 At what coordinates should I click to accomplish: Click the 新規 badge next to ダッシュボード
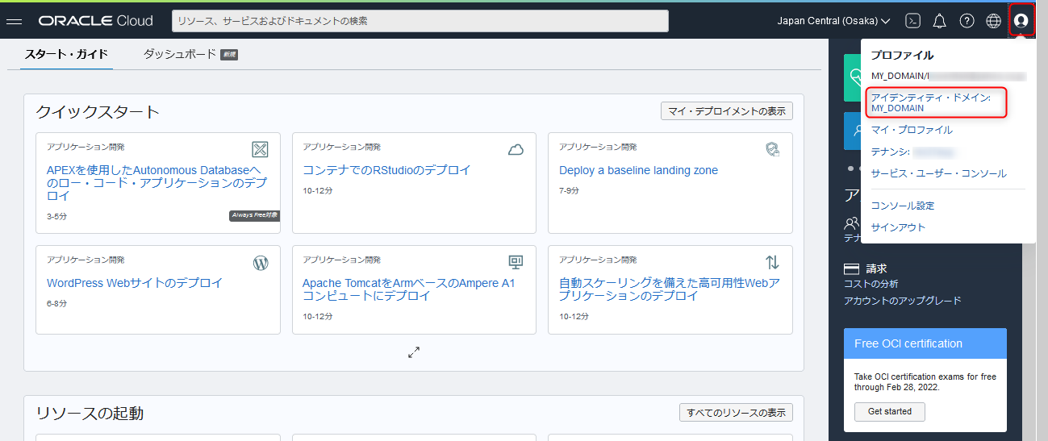pos(229,55)
